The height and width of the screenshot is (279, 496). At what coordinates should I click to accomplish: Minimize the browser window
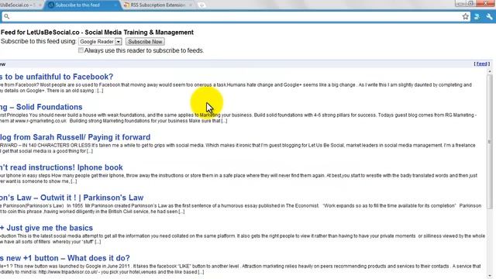pyautogui.click(x=460, y=3)
